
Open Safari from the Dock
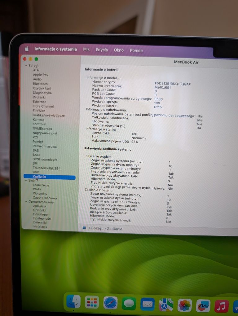click(x=110, y=303)
